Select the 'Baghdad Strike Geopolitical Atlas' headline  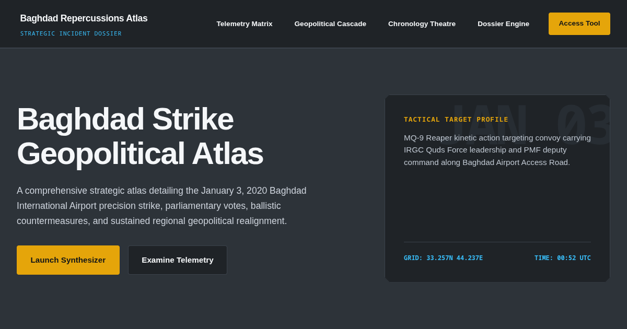(140, 136)
